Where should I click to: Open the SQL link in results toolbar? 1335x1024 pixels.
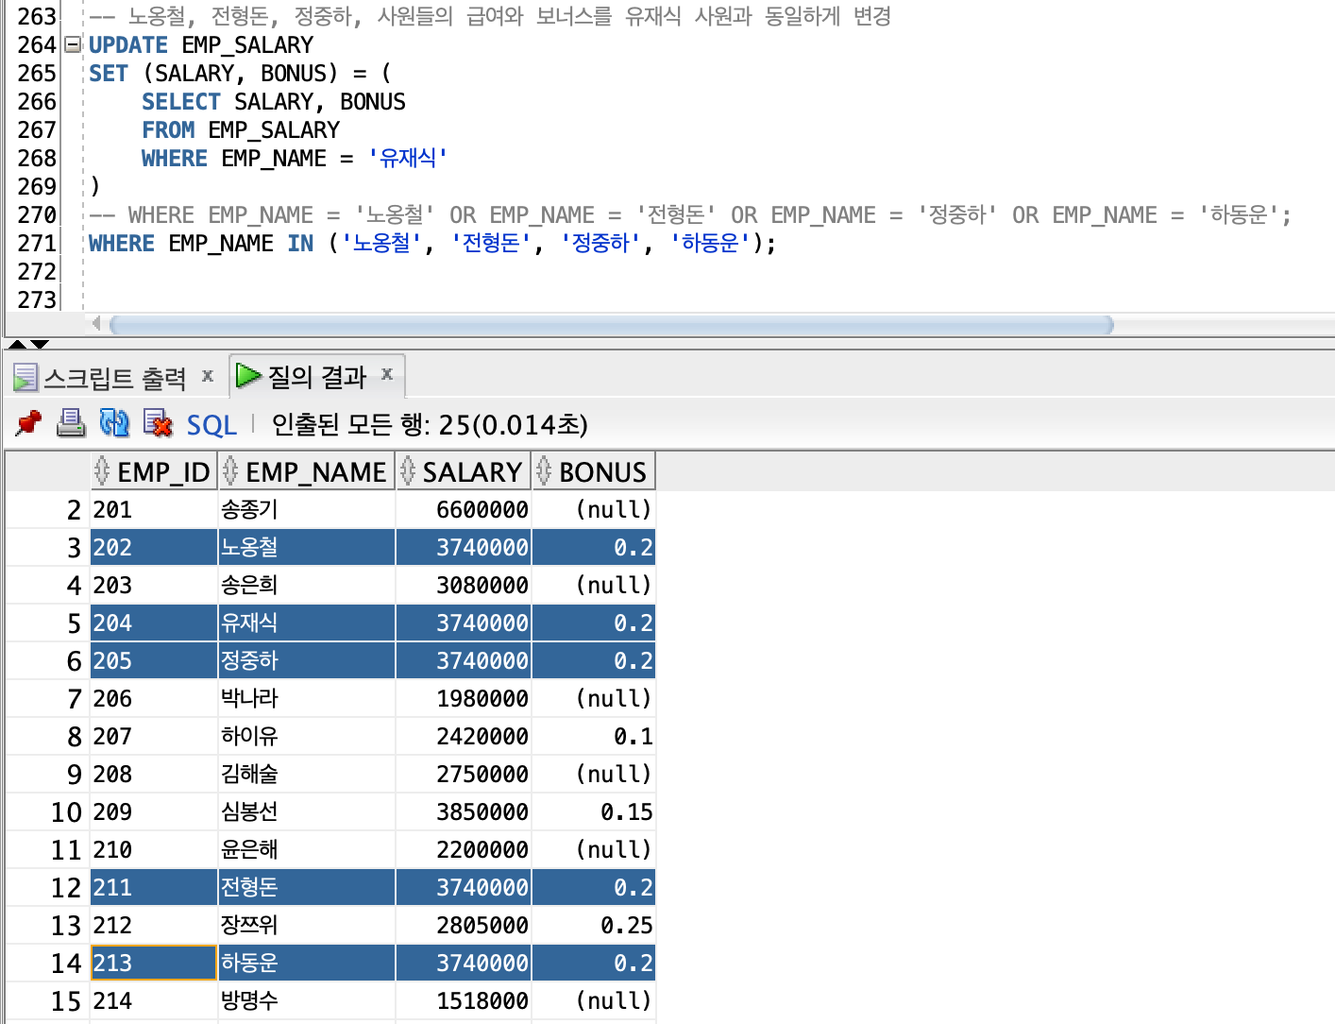pyautogui.click(x=211, y=425)
